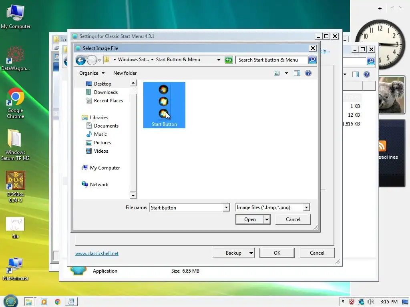Open DataWagon desktop shortcut

click(16, 58)
